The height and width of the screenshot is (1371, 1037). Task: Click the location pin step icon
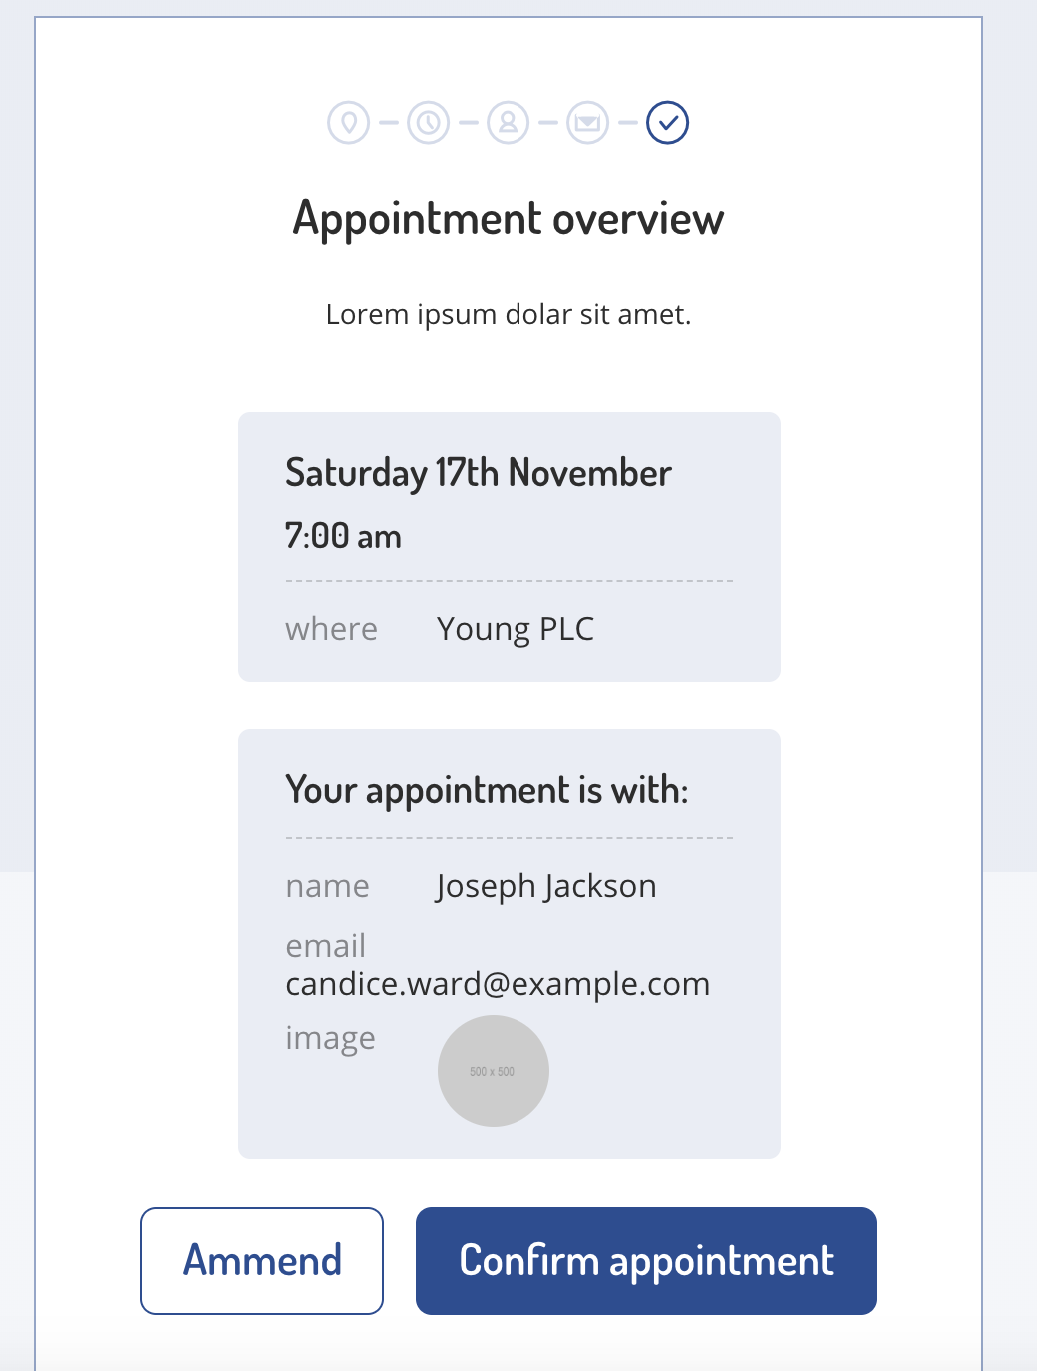pos(349,123)
